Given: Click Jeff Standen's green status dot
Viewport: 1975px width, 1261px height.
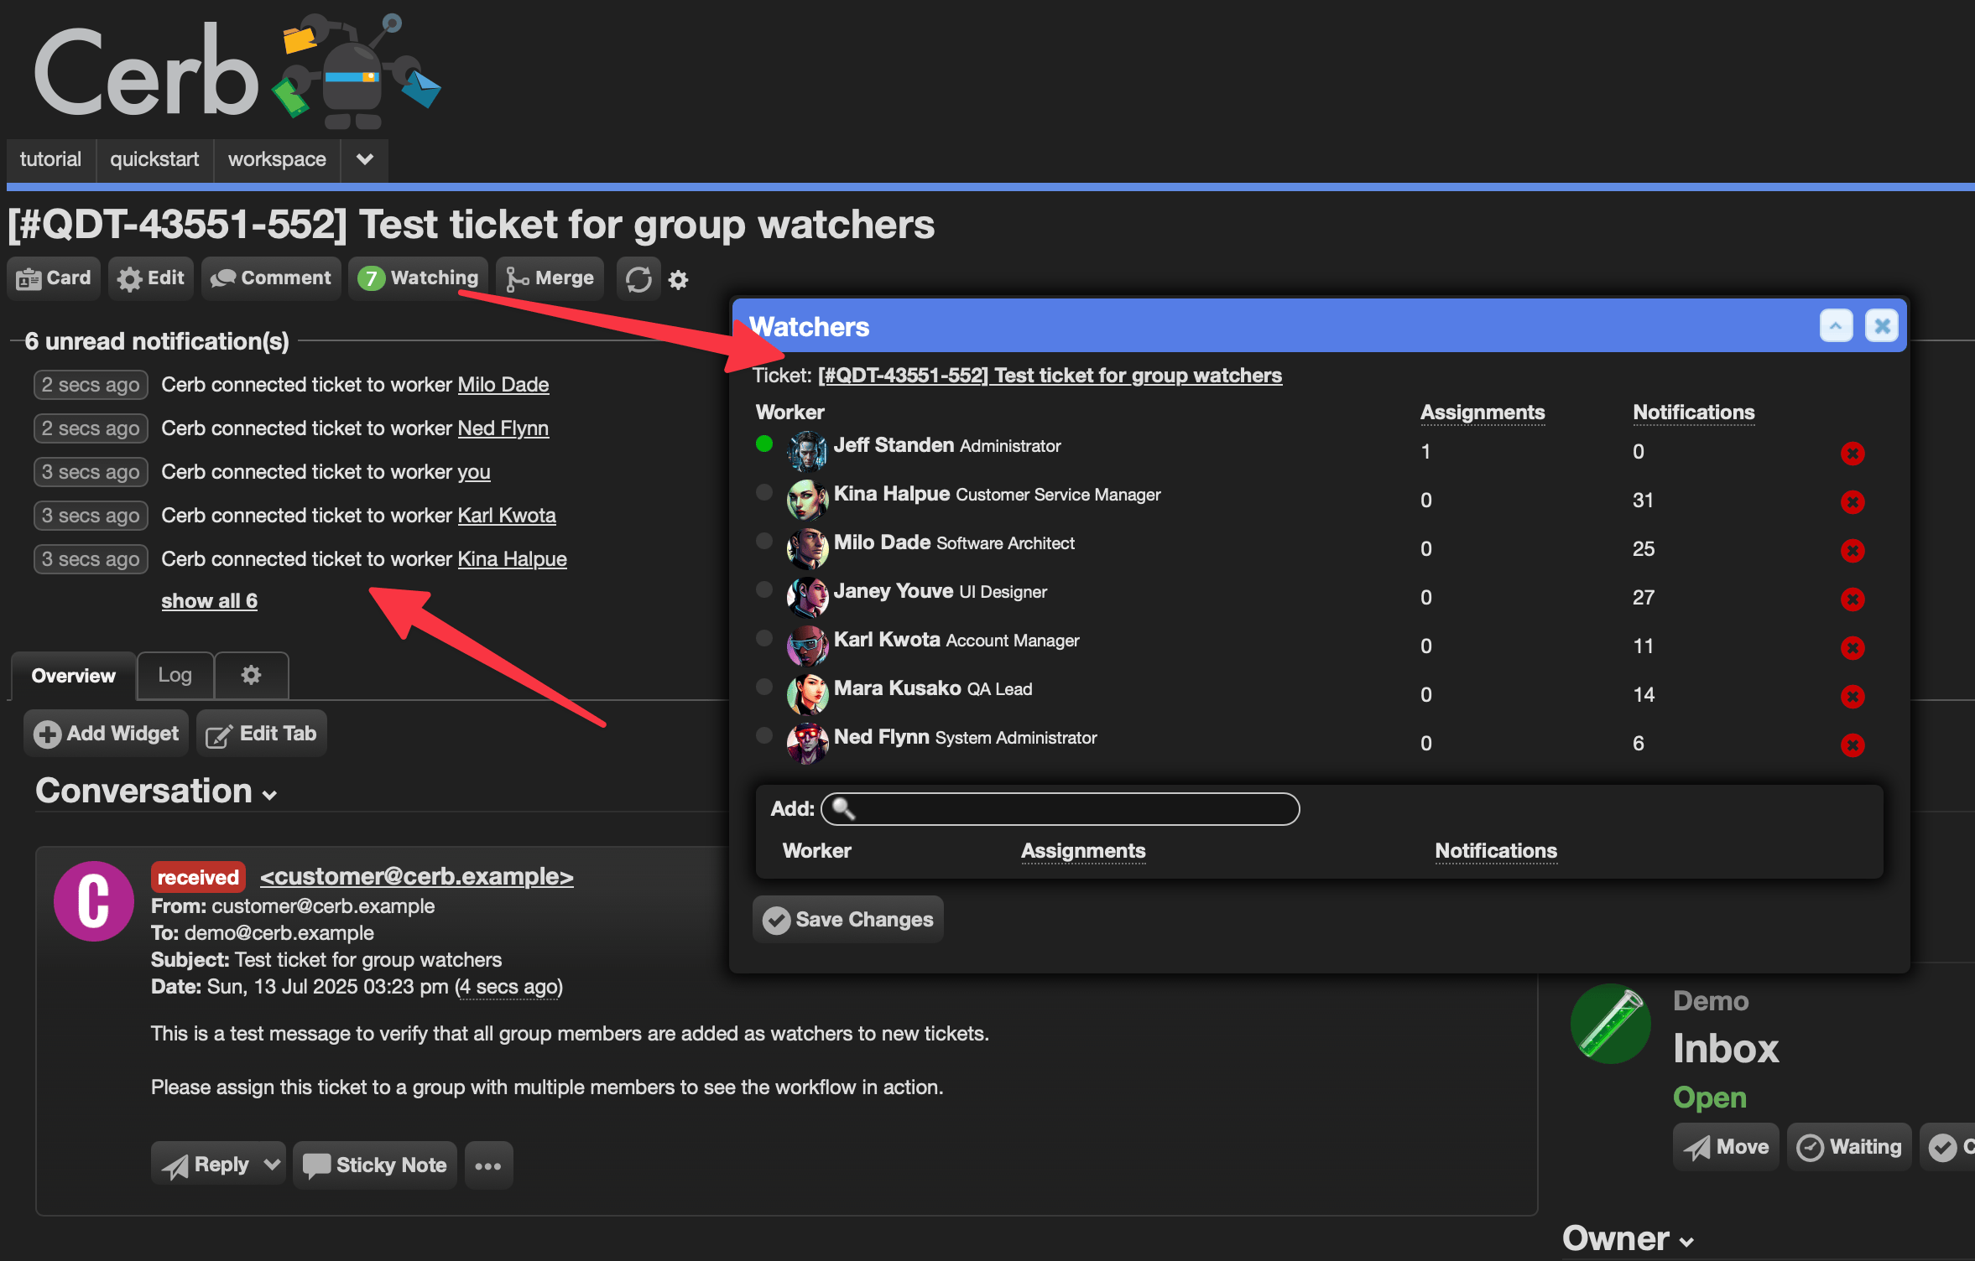Looking at the screenshot, I should 763,444.
